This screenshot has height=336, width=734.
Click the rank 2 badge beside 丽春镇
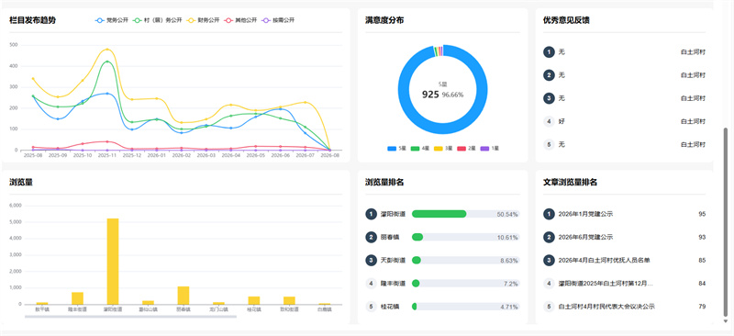pyautogui.click(x=371, y=237)
